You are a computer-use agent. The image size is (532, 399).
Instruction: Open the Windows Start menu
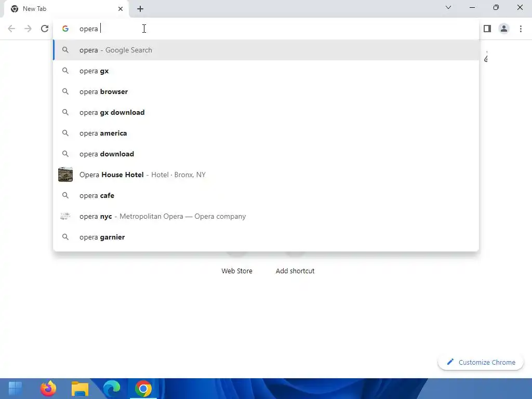click(x=15, y=389)
